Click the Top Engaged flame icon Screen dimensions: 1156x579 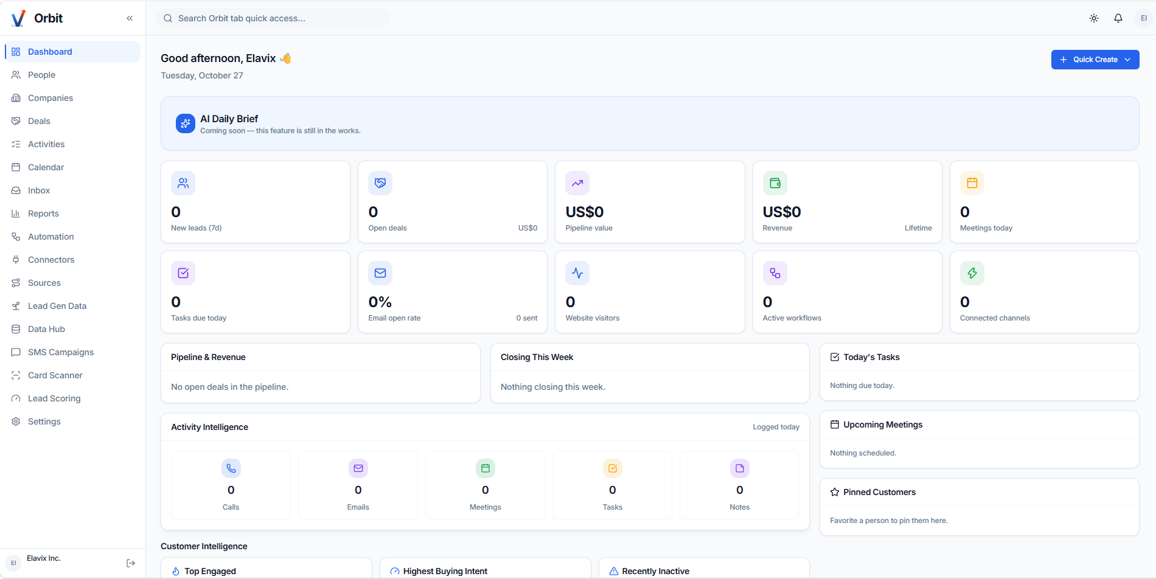click(176, 571)
